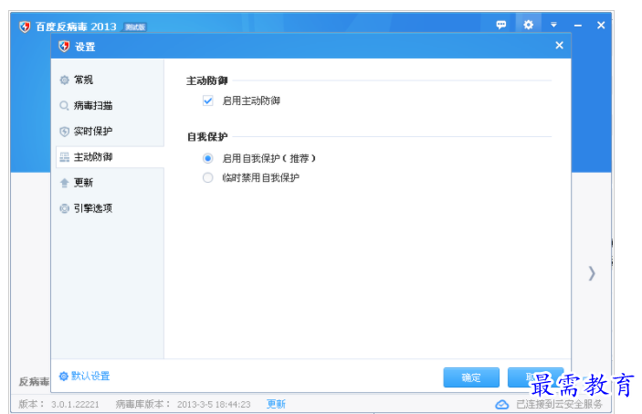The image size is (642, 414).
Task: Open the 更新 settings tab
Action: 110,183
